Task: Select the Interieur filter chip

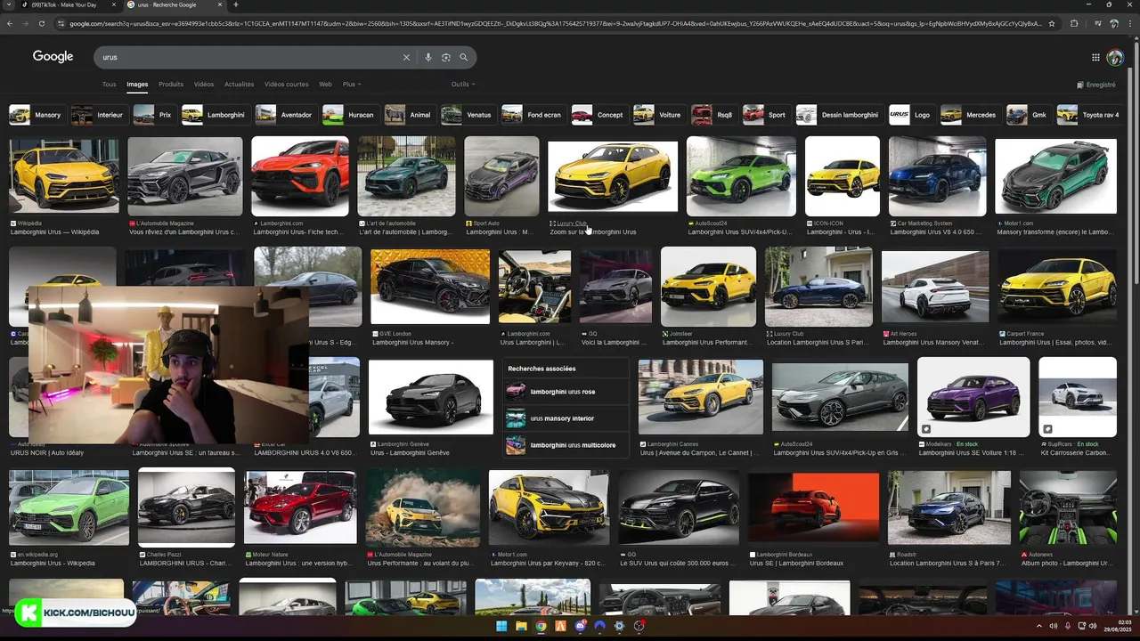Action: (99, 115)
